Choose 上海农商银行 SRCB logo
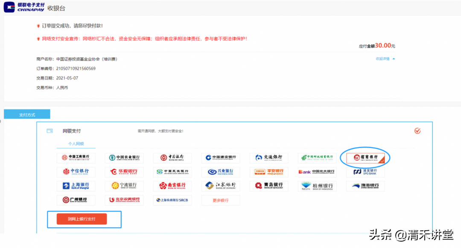461x248 pixels. pyautogui.click(x=172, y=200)
